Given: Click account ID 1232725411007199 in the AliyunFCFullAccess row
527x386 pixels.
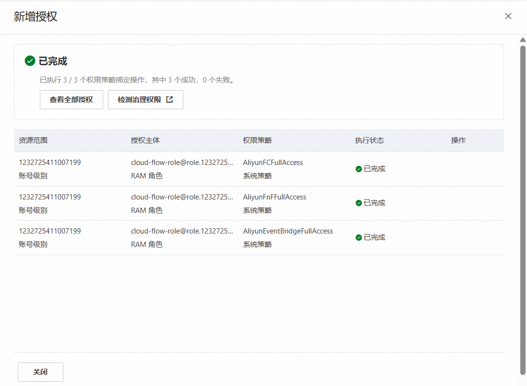Looking at the screenshot, I should (x=50, y=163).
